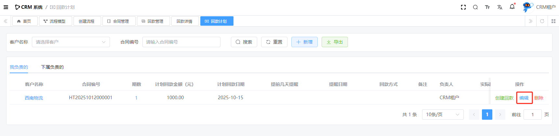Open the tab grid options icon
This screenshot has width=559, height=136.
[553, 21]
